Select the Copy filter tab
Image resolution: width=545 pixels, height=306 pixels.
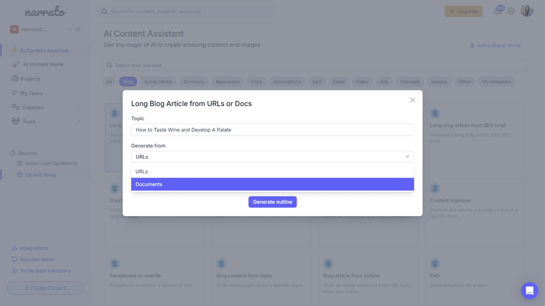pos(257,82)
